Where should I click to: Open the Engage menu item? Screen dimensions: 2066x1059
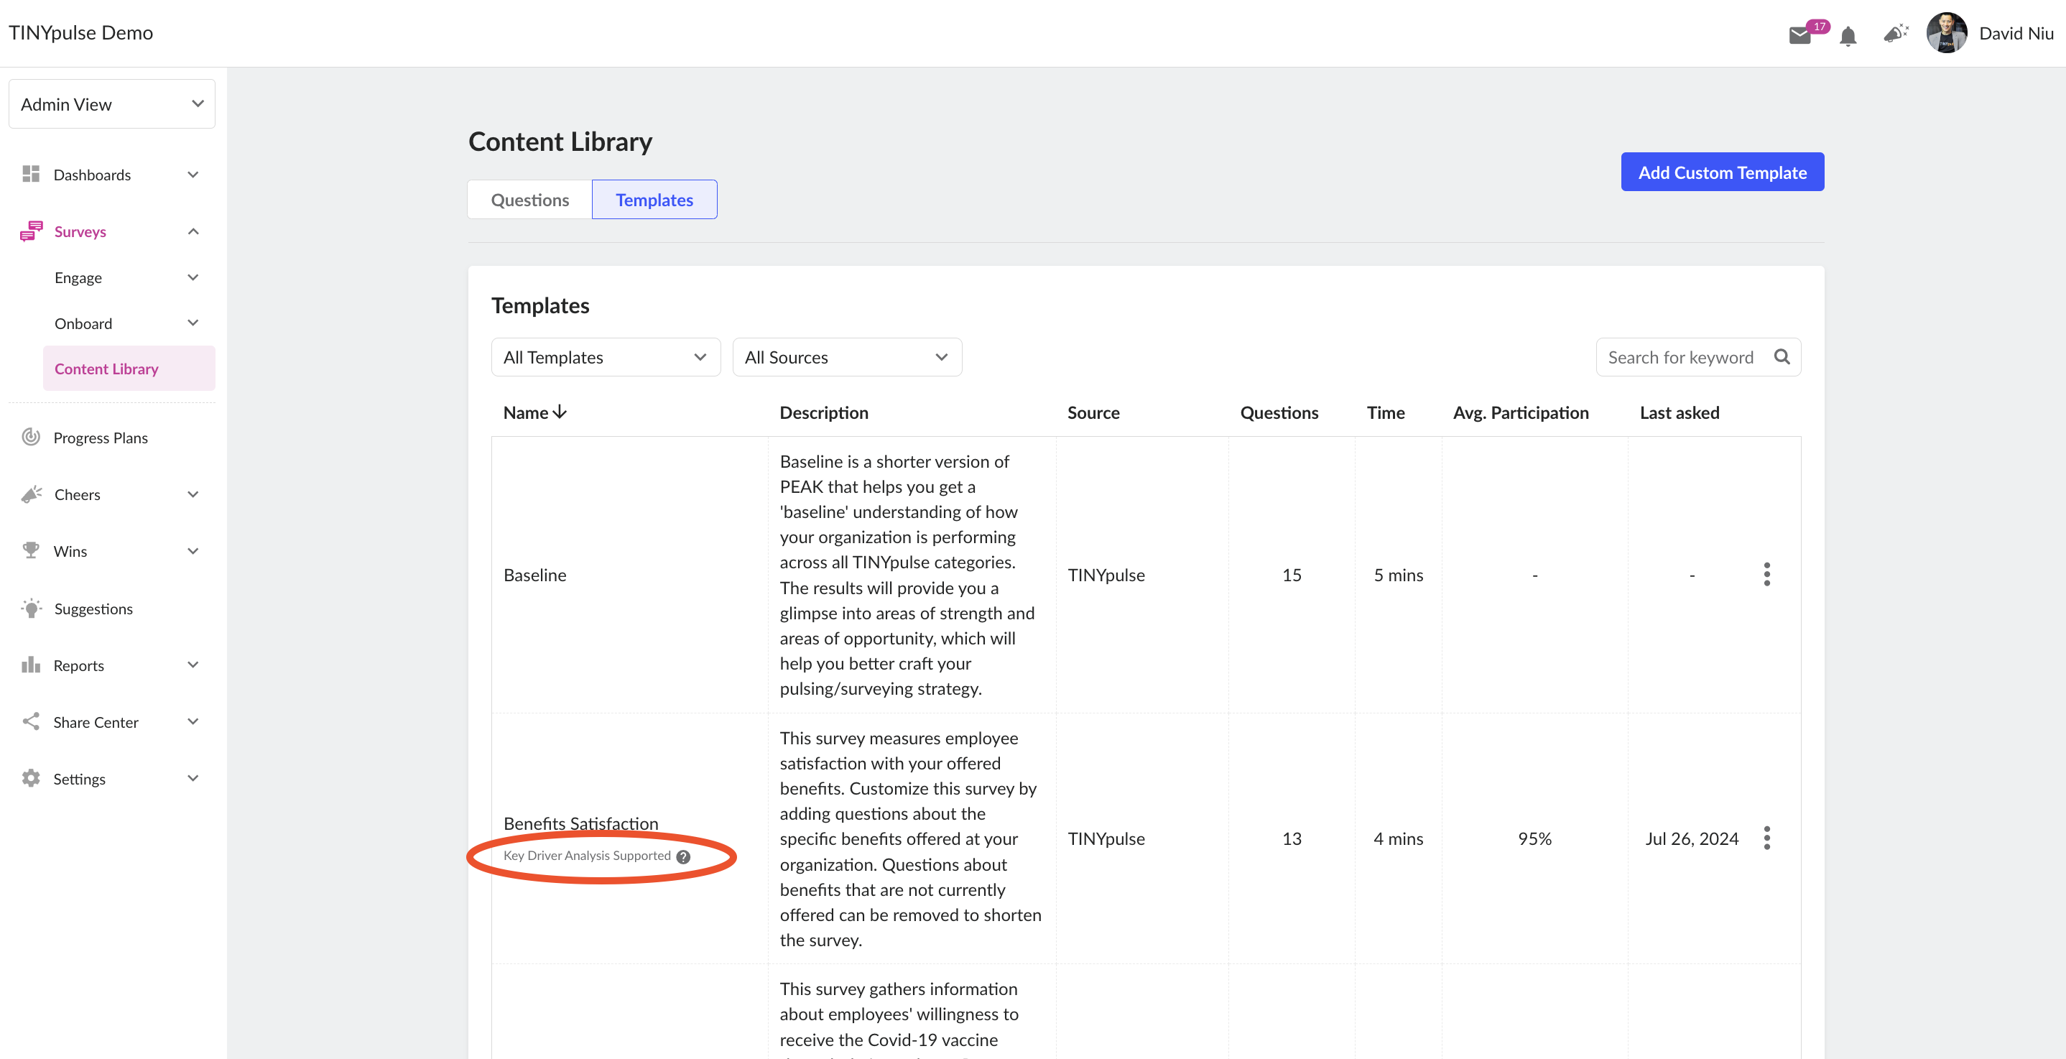78,277
